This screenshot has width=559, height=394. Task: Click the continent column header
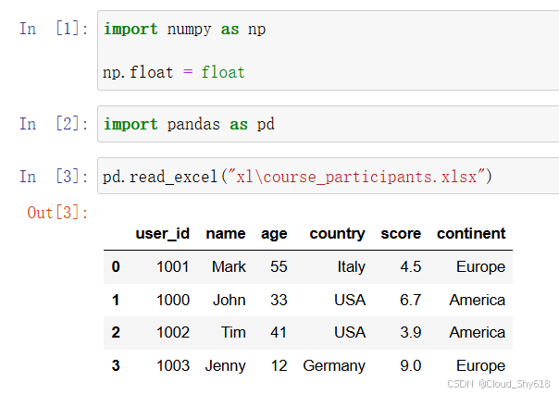click(471, 234)
